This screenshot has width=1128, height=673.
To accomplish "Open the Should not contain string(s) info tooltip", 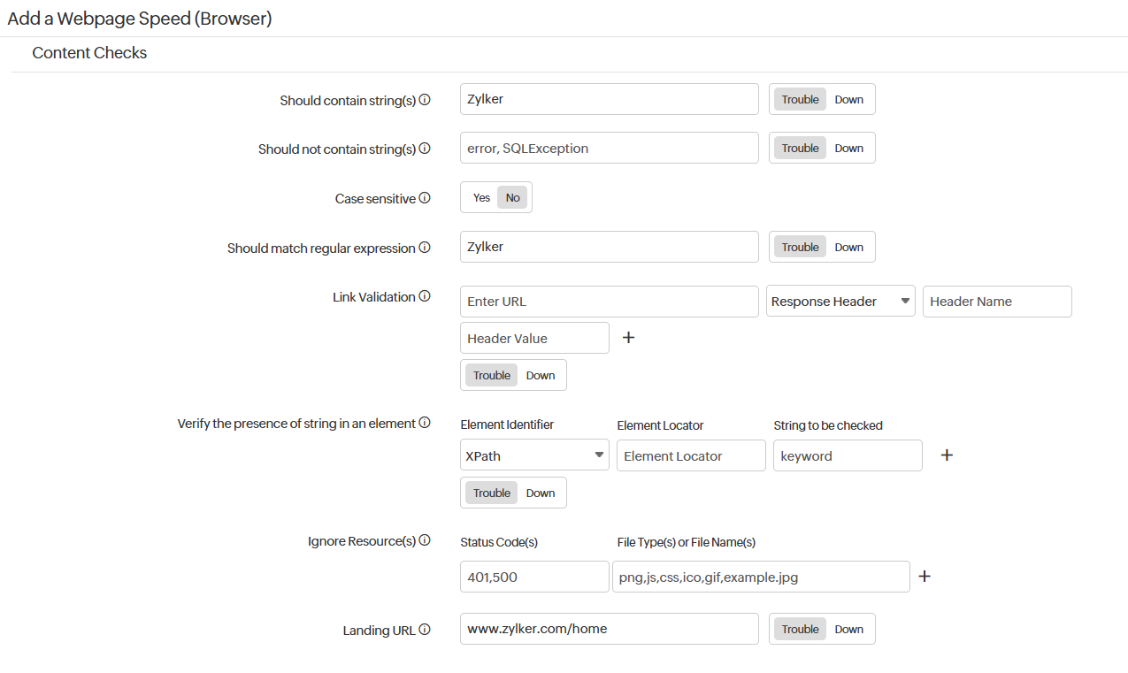I will pyautogui.click(x=426, y=149).
